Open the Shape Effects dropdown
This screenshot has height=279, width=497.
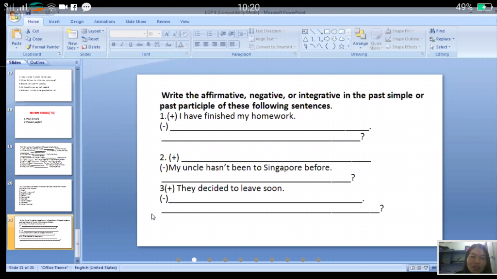point(403,47)
